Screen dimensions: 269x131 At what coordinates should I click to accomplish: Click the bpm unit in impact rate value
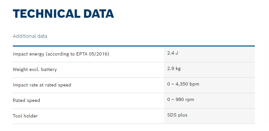click(194, 84)
